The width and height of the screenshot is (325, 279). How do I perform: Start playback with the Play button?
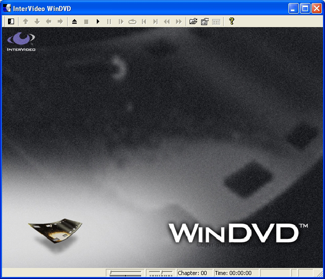click(98, 22)
